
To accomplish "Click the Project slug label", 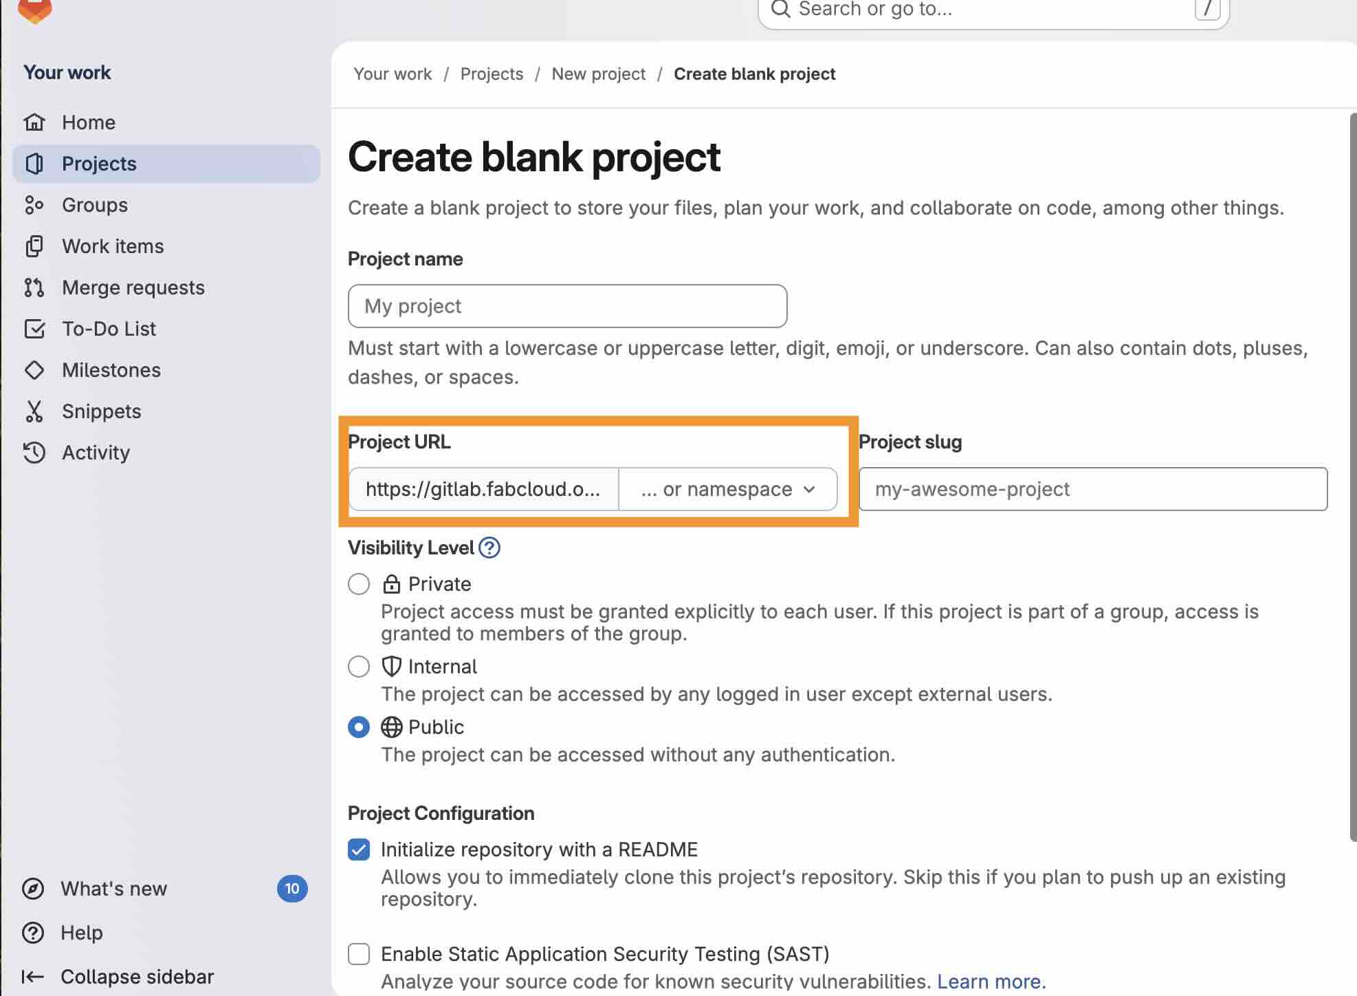I will coord(910,442).
